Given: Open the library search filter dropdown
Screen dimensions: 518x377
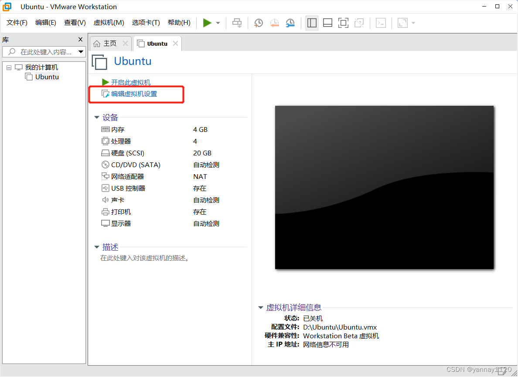Looking at the screenshot, I should (x=81, y=52).
